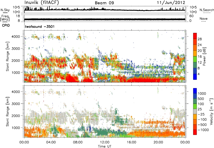Click the "Power [dB]" colorbar title
Screen dimensions: 214x148
point(204,56)
